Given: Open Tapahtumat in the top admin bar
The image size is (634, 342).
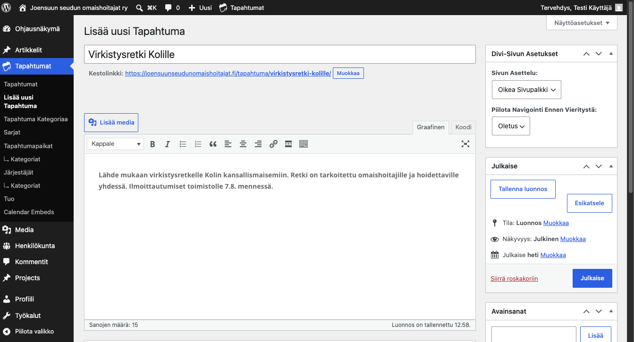Looking at the screenshot, I should pyautogui.click(x=242, y=8).
